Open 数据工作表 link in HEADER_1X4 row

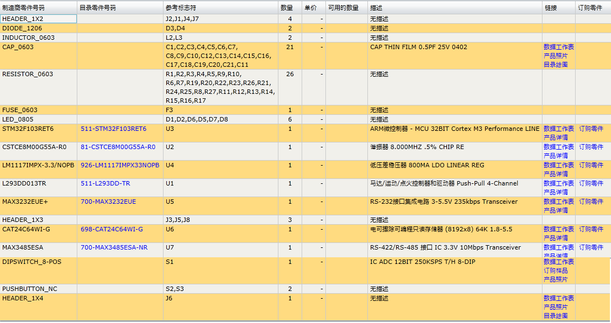click(x=559, y=299)
